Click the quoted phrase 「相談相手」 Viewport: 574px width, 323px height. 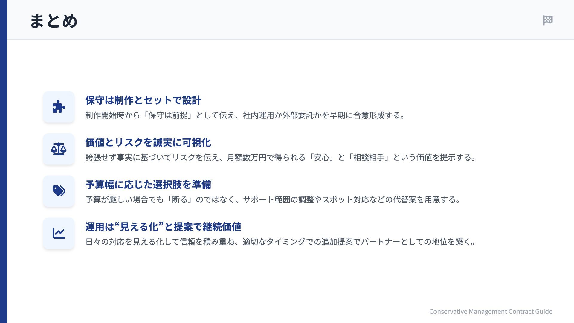(369, 158)
